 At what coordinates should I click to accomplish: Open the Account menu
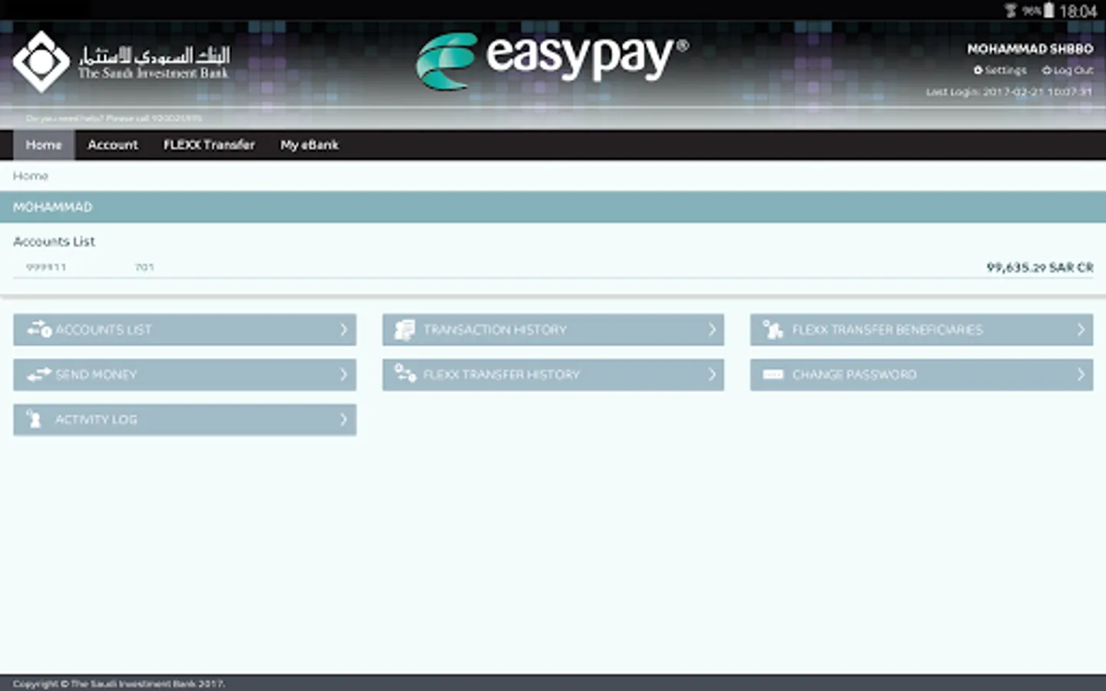coord(113,145)
